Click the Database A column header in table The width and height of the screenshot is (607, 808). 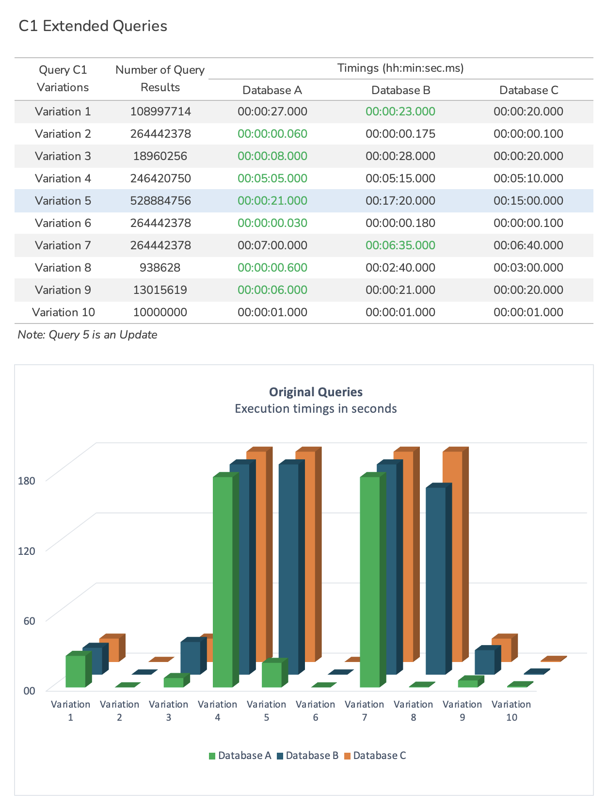click(x=272, y=90)
